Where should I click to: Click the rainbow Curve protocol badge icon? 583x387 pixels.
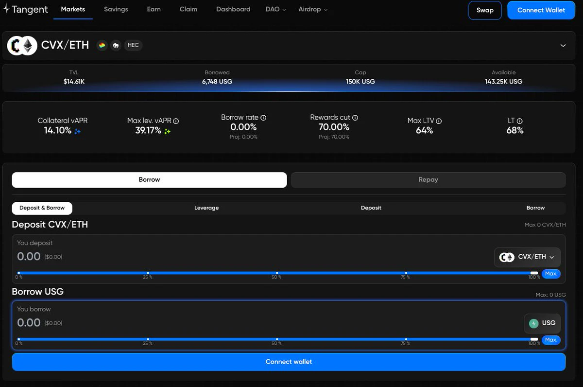pos(102,45)
